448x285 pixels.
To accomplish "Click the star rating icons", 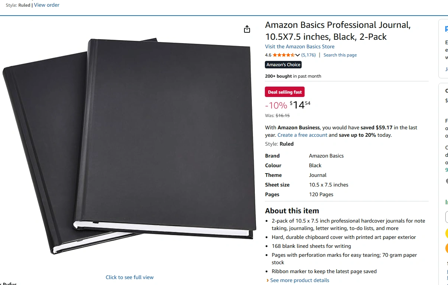I will click(x=284, y=55).
